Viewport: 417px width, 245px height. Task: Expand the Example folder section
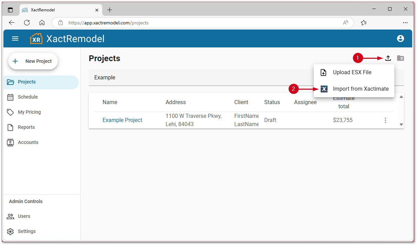point(246,78)
